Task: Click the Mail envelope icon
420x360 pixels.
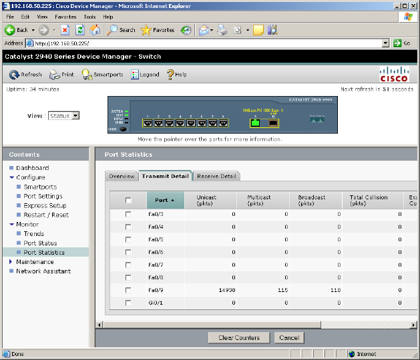Action: [x=204, y=30]
